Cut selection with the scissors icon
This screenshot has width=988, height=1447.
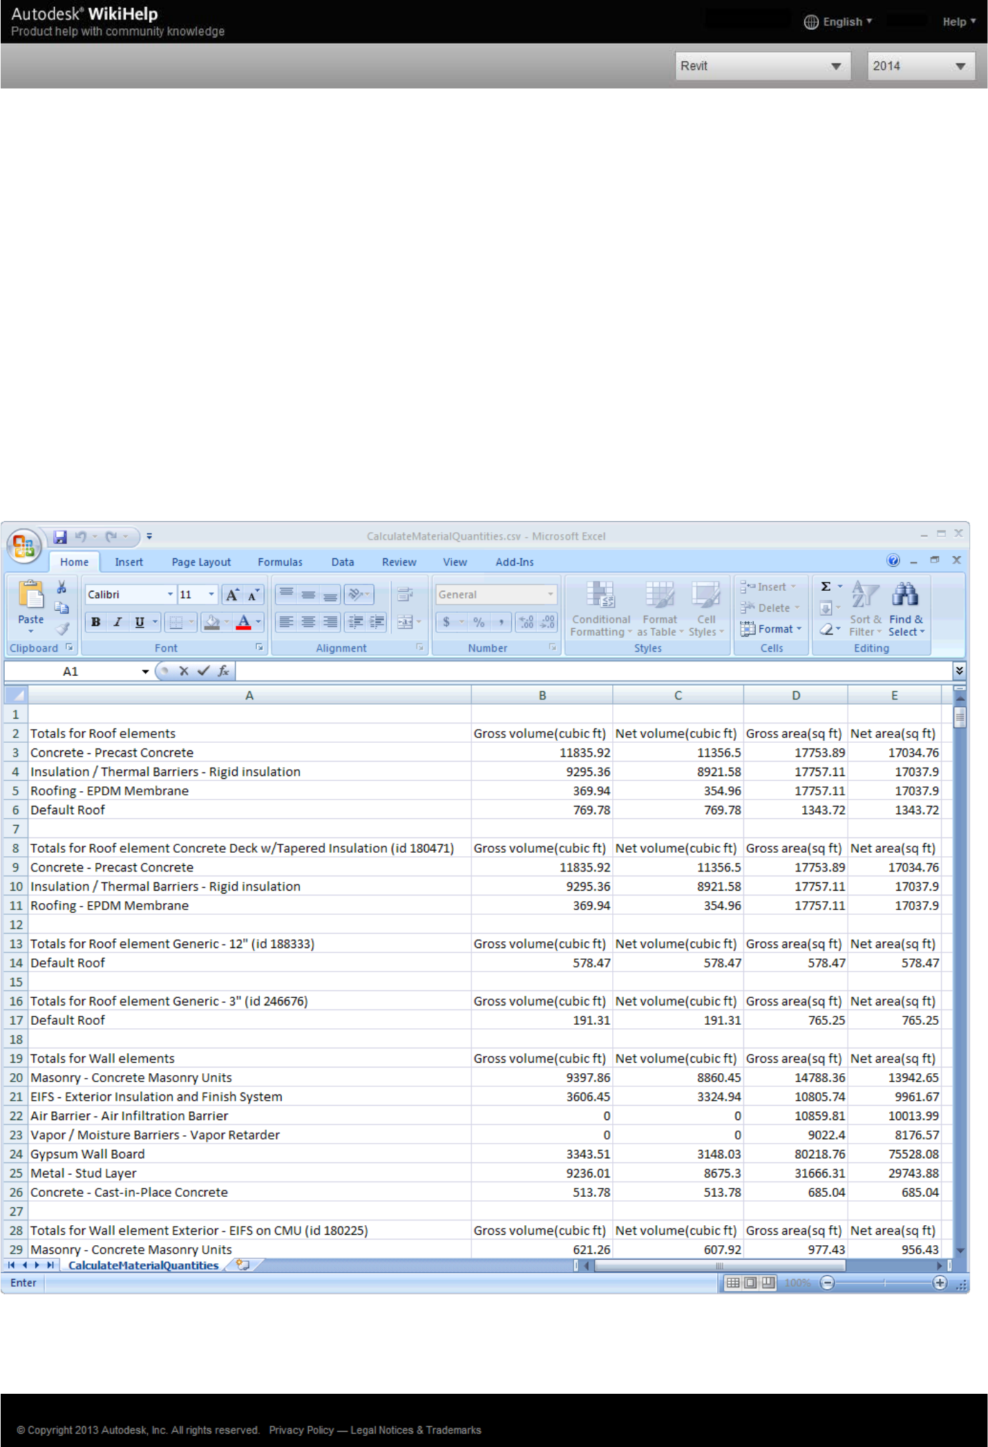62,587
